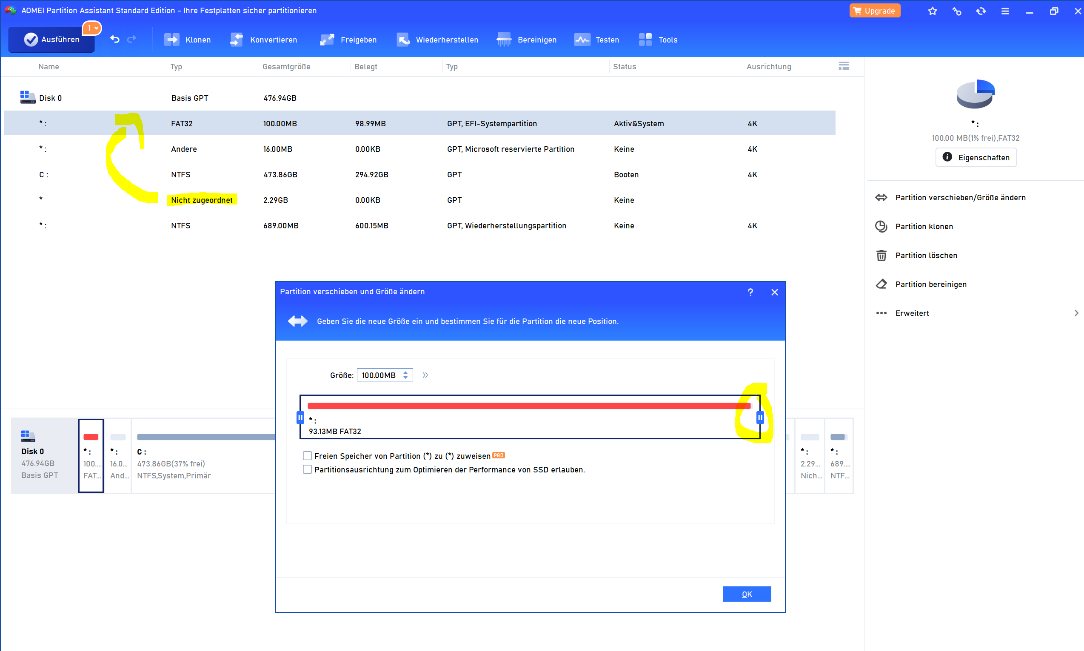This screenshot has width=1084, height=651.
Task: Open the Testen tool
Action: tap(582, 40)
